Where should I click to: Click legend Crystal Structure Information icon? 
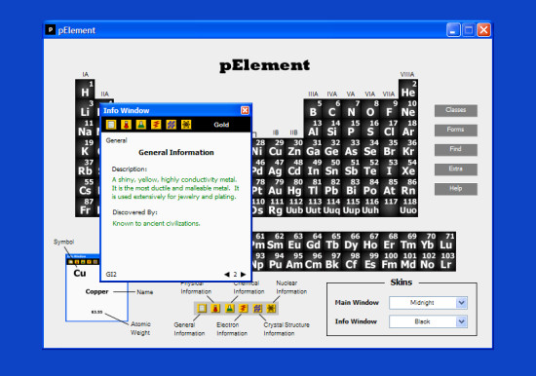coord(257,309)
